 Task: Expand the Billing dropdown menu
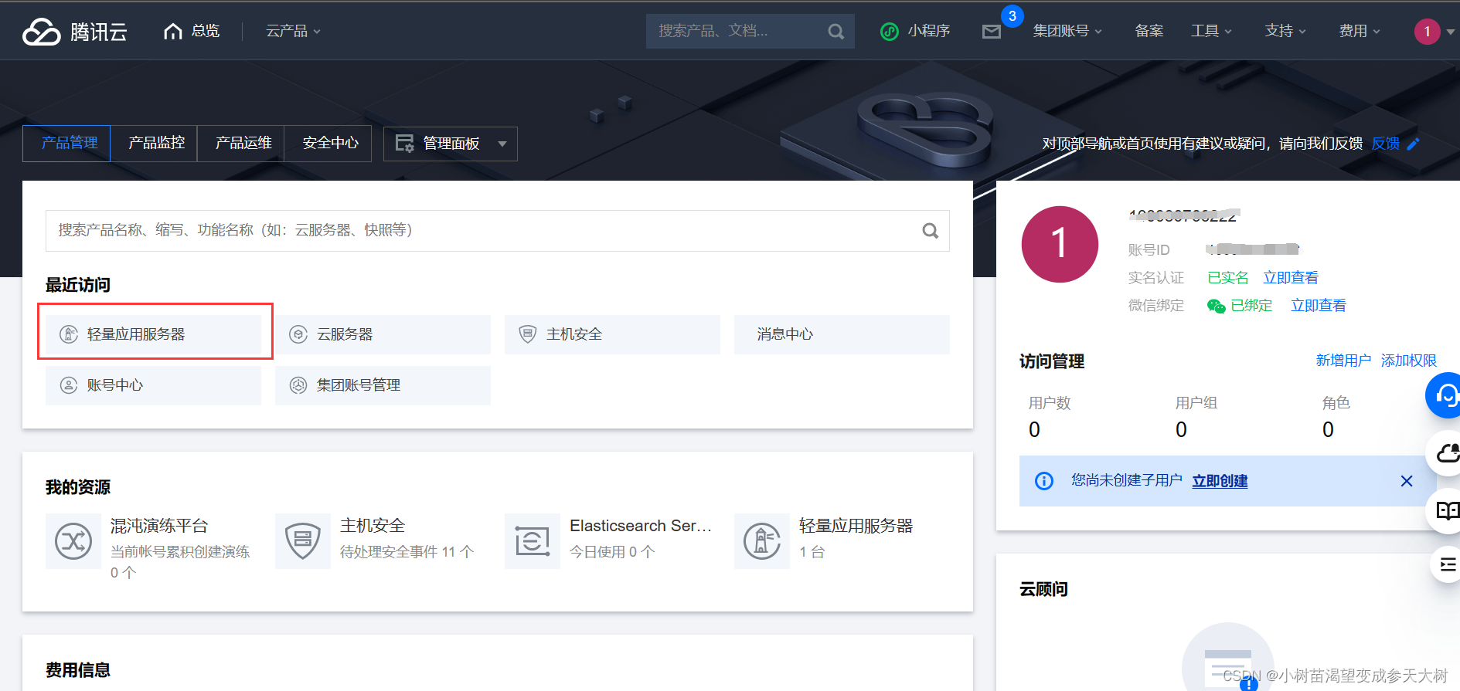pos(1360,31)
